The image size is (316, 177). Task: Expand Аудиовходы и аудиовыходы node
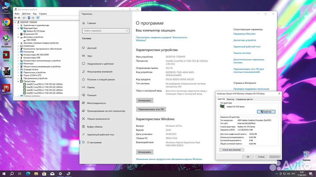coord(18,25)
